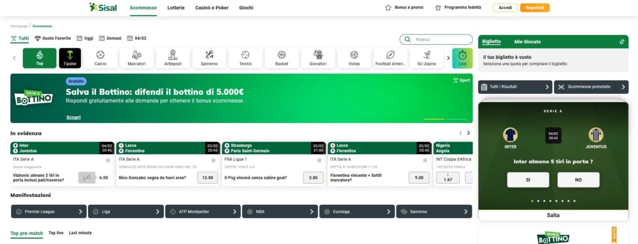Screen dimensions: 638x244
Task: Pin the betting slip with pin icon
Action: tap(621, 41)
